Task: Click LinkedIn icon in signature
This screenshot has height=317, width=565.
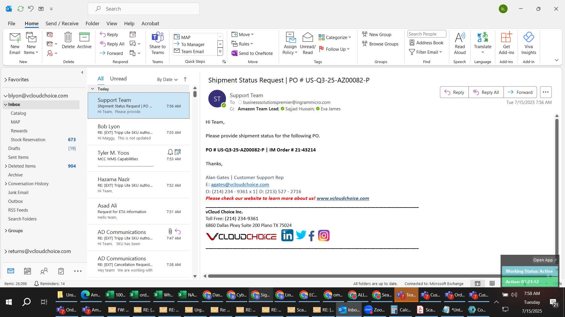Action: 287,235
